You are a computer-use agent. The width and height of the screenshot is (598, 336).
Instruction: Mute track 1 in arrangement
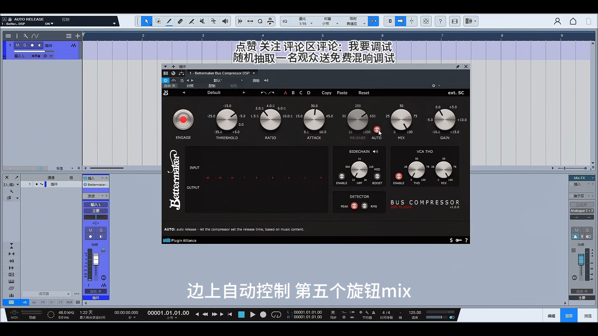(17, 45)
